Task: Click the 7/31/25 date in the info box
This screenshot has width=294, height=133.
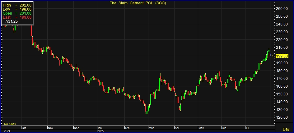Action: [x=12, y=21]
